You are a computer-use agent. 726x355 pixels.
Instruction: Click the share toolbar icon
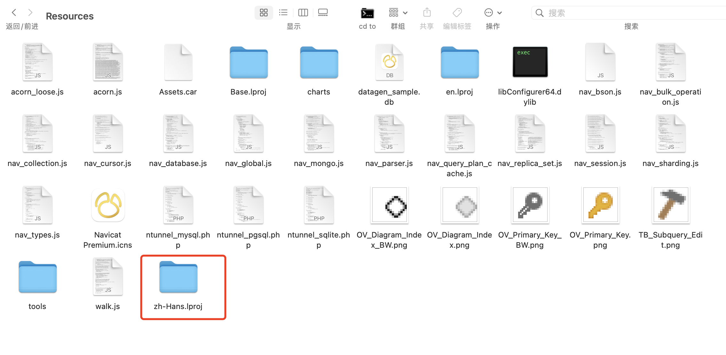pos(427,13)
